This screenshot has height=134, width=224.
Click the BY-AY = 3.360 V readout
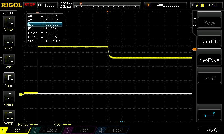45,37
